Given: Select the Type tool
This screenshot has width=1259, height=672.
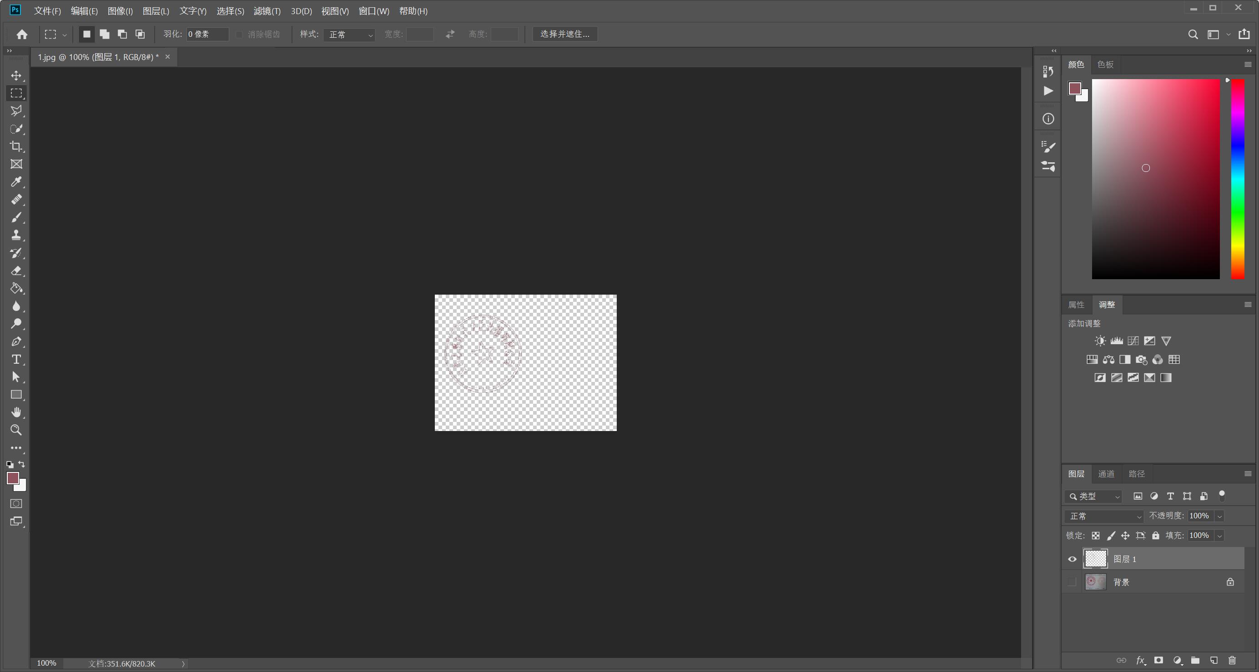Looking at the screenshot, I should [16, 359].
